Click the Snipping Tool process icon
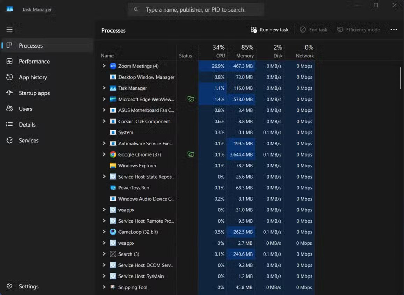Screen dimensions: 404x295 [113, 287]
